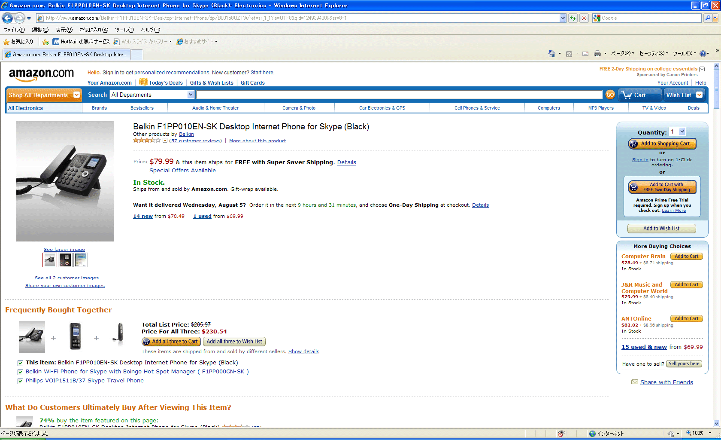
Task: Click the product star rating icons
Action: [147, 141]
